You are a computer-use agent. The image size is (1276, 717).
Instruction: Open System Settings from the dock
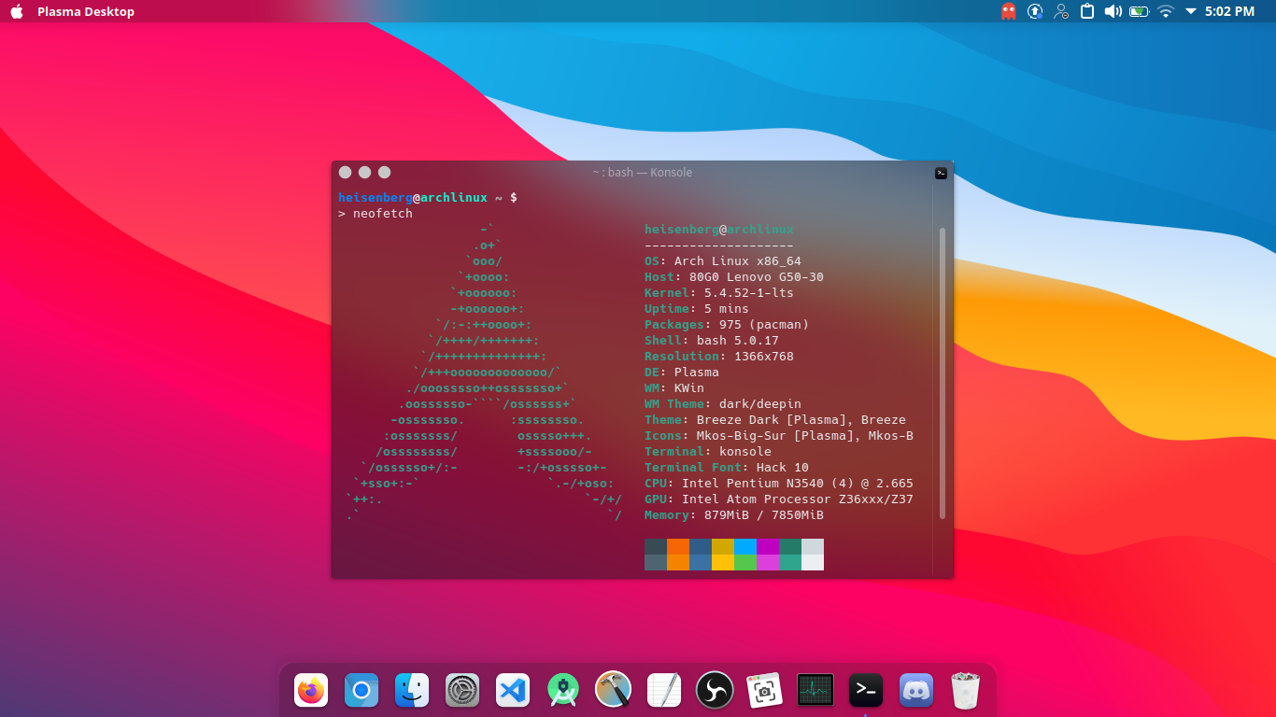pyautogui.click(x=462, y=690)
